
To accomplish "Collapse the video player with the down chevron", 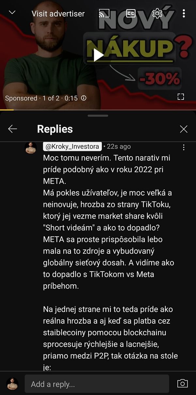I will click(x=12, y=13).
